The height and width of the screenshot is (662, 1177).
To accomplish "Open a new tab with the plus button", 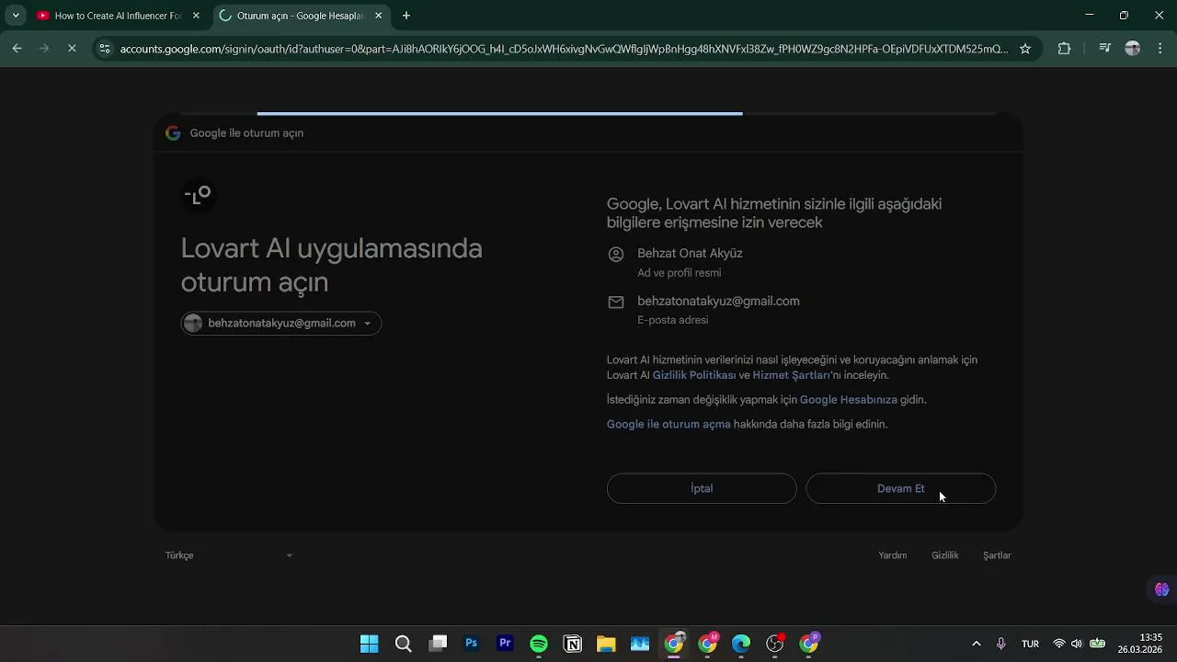I will pyautogui.click(x=406, y=16).
